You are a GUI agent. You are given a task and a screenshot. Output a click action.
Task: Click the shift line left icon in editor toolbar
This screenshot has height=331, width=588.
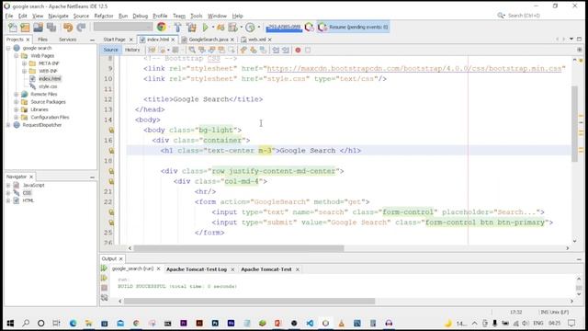[276, 50]
